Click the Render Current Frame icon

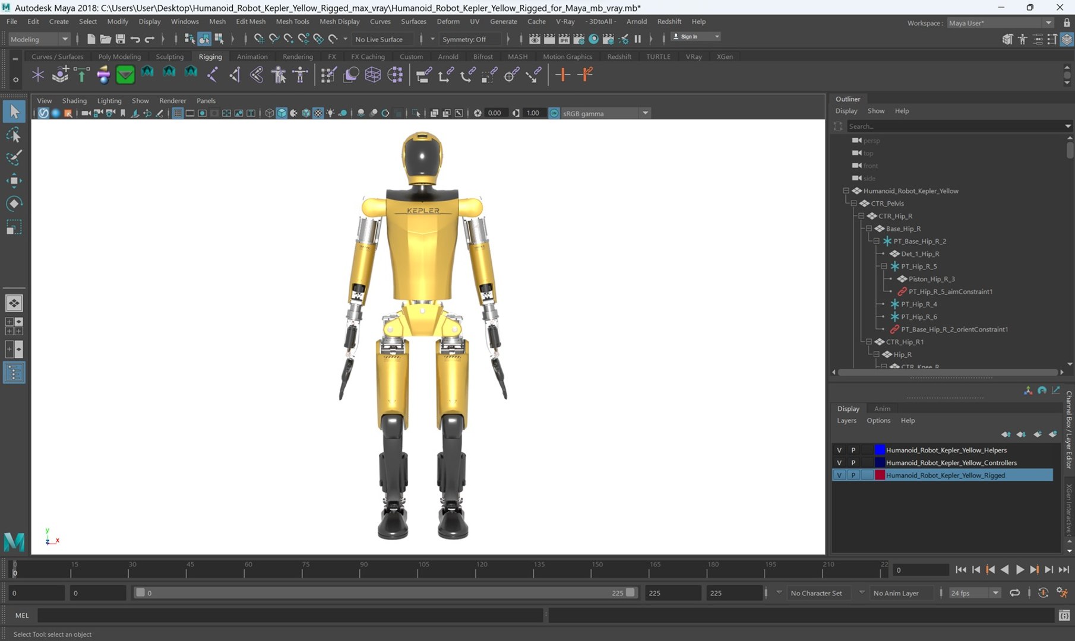tap(549, 39)
